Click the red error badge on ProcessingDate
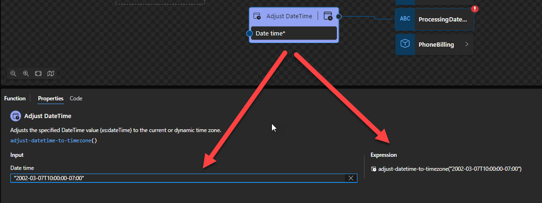Viewport: 542px width, 203px height. [475, 9]
